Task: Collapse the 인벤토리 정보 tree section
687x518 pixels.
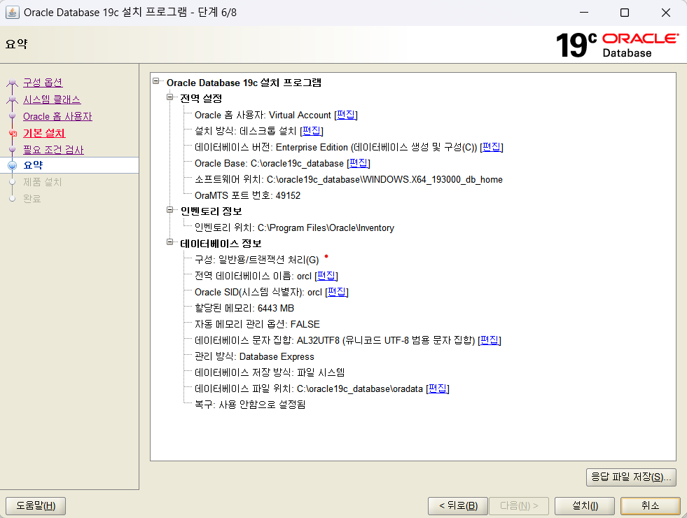Action: tap(170, 210)
